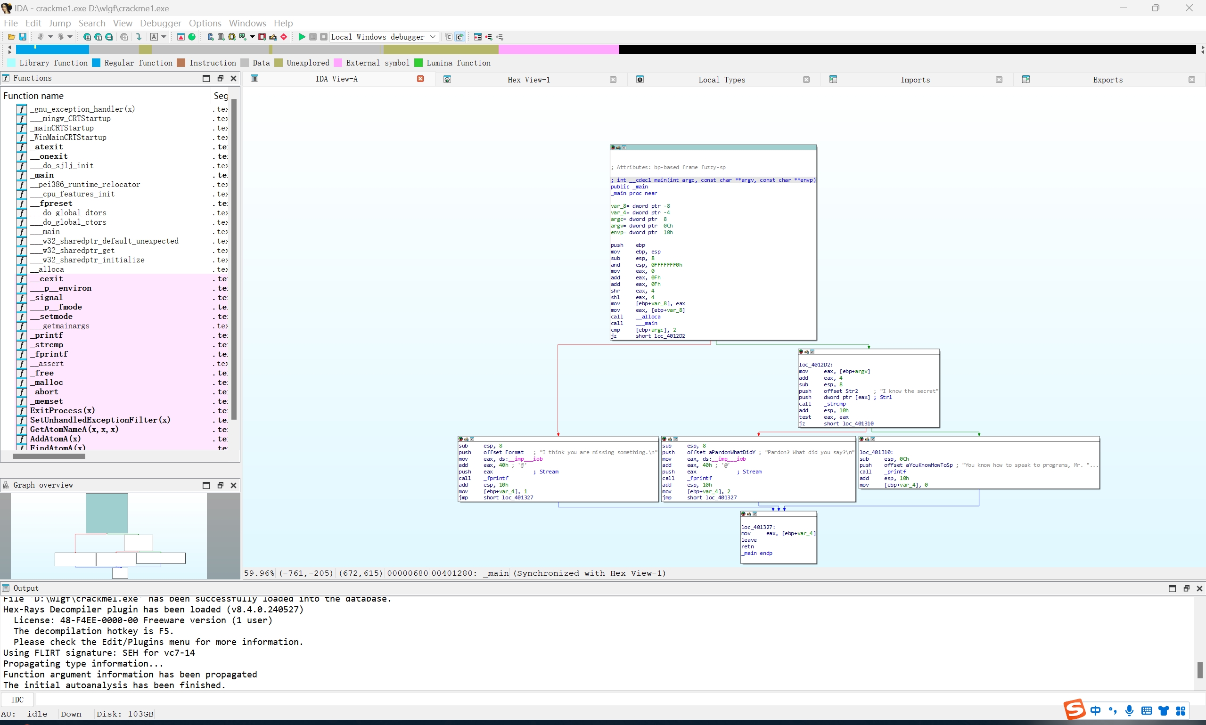
Task: Maximize the Output panel
Action: coord(1172,588)
